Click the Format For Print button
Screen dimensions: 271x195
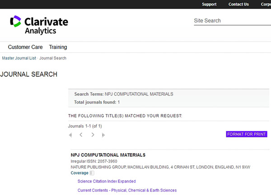(247, 134)
